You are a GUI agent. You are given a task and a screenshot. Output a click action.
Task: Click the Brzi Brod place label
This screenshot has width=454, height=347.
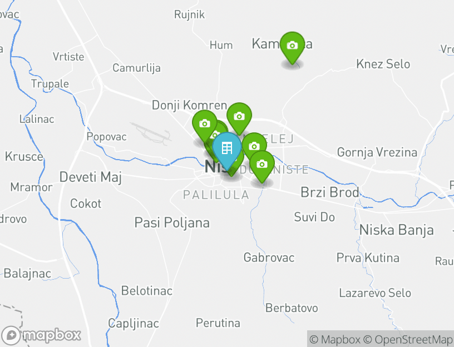[330, 192]
